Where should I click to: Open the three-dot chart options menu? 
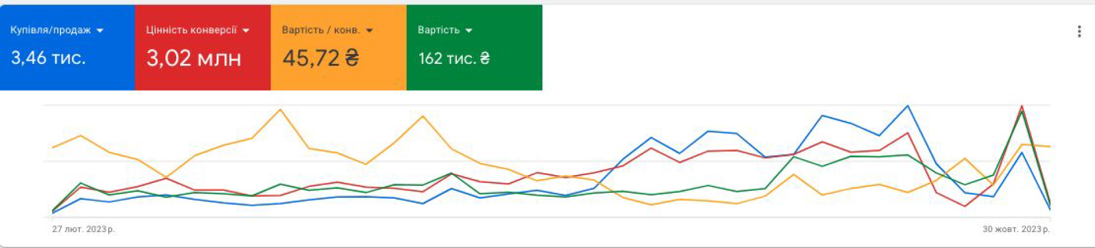click(x=1079, y=31)
